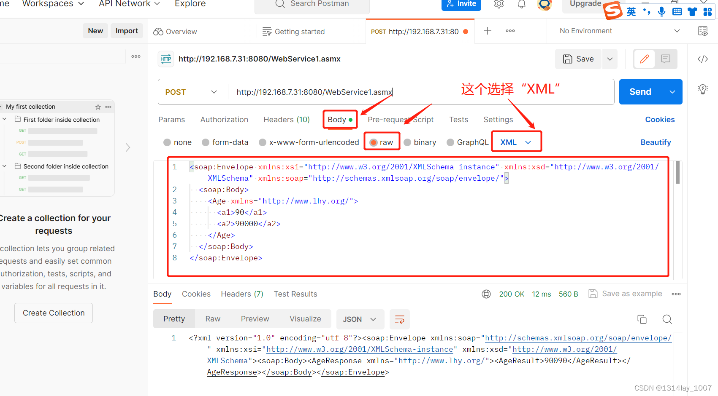Add a new request tab with plus

tap(488, 31)
